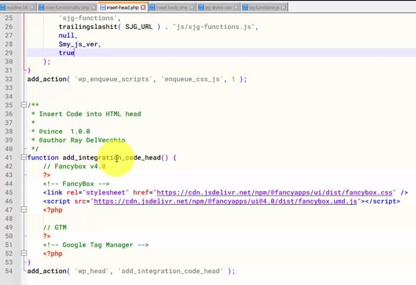Select the insert-head.php tab
Viewport: 416px width, 285px height.
(x=123, y=7)
